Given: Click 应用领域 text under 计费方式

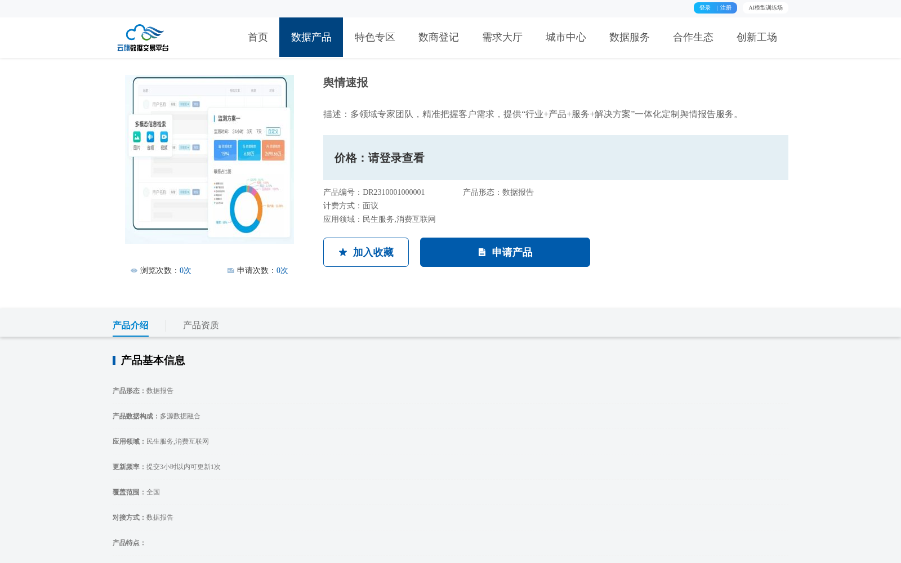Looking at the screenshot, I should [380, 220].
